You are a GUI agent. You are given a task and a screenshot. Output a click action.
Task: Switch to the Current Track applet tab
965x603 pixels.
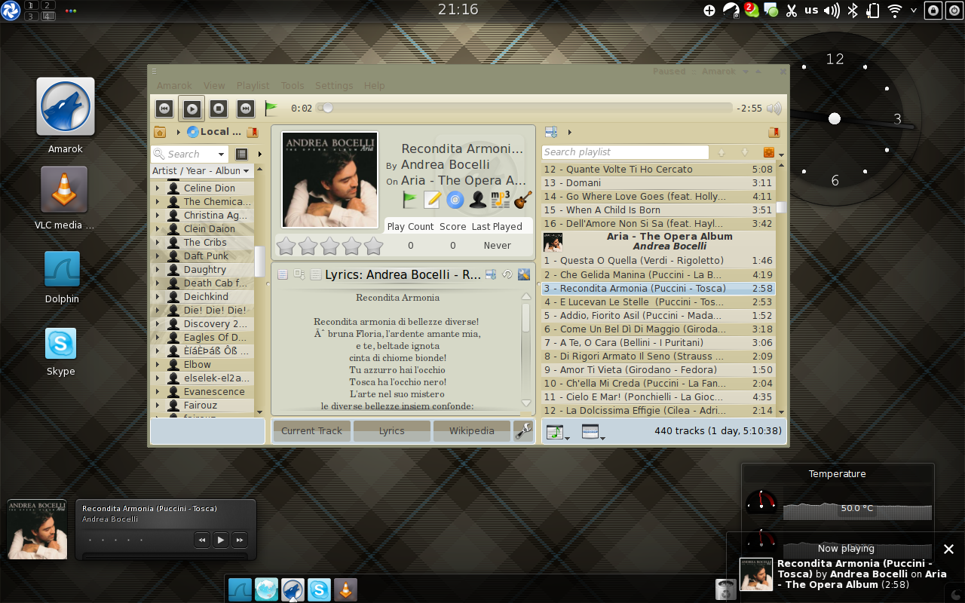pyautogui.click(x=311, y=431)
